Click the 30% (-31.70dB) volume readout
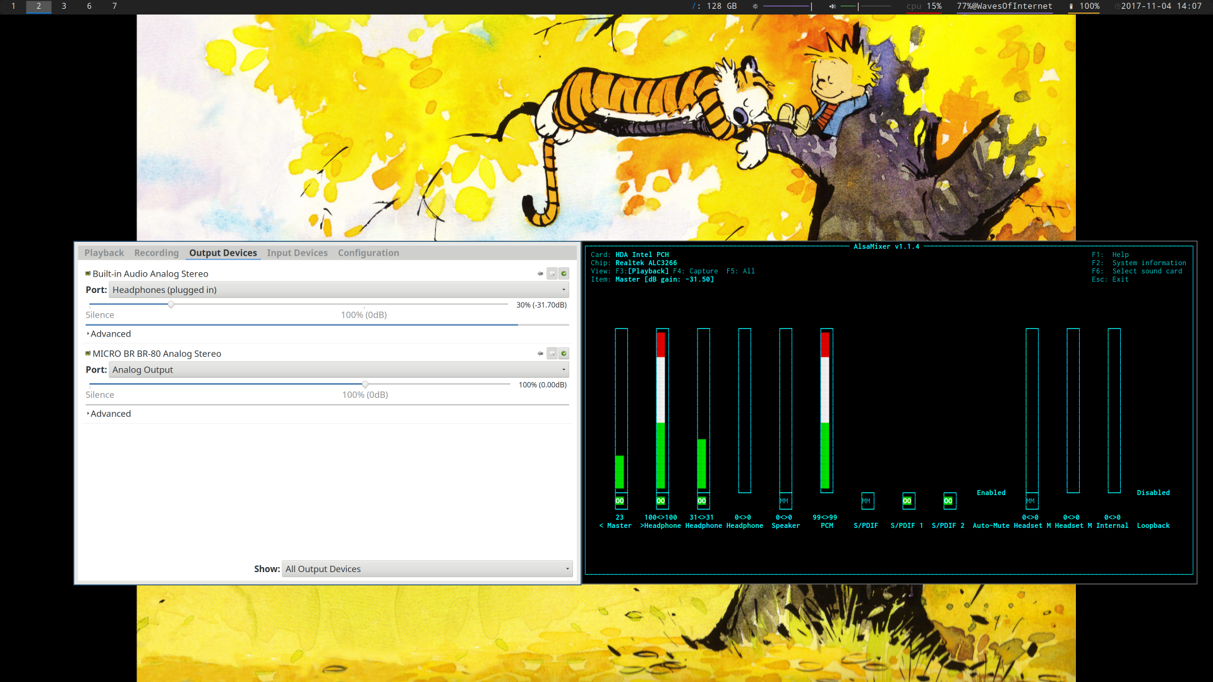Image resolution: width=1213 pixels, height=682 pixels. pyautogui.click(x=541, y=305)
